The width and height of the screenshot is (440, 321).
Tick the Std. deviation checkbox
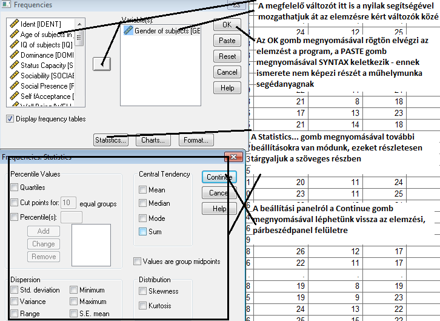pyautogui.click(x=15, y=290)
